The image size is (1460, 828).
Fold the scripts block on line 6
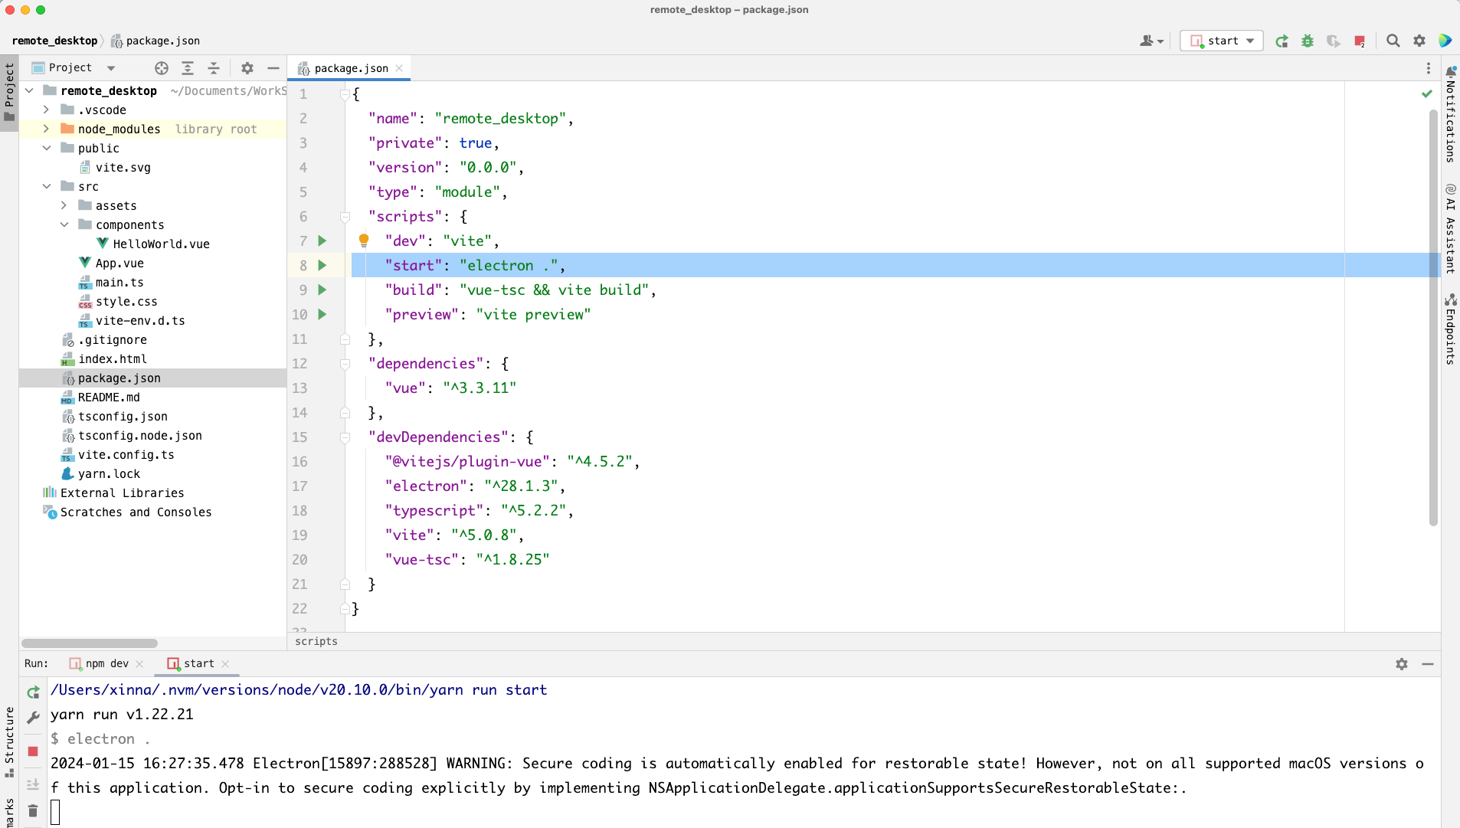345,217
